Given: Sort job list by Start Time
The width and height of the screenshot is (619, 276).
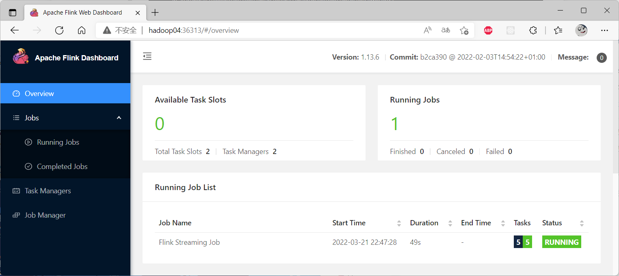Looking at the screenshot, I should coord(399,223).
